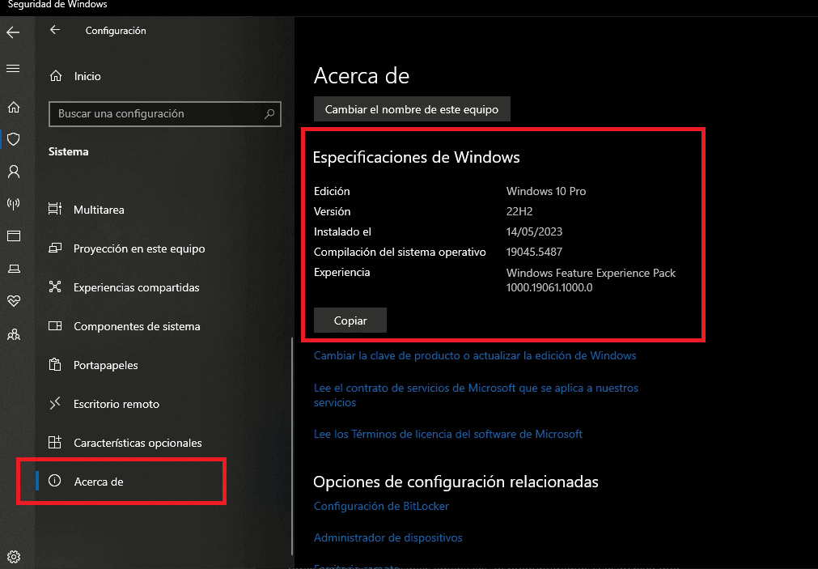This screenshot has height=569, width=818.
Task: Select the Windows 10 Pro edition text
Action: (x=545, y=191)
